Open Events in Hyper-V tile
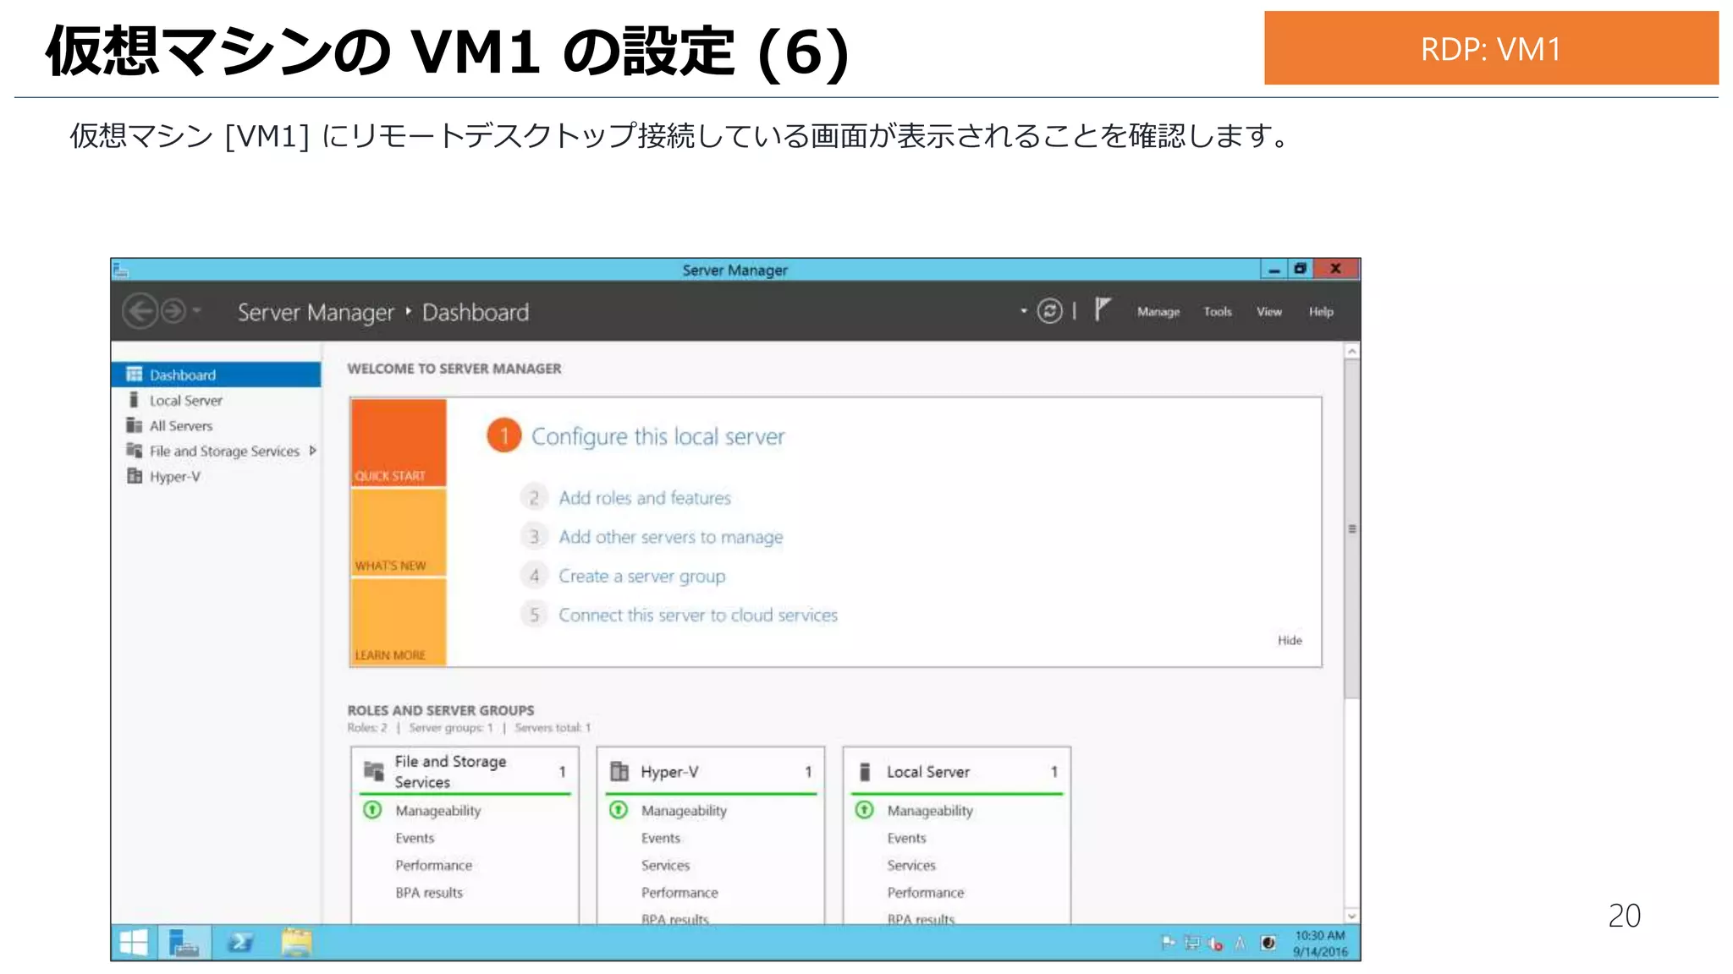1733x974 pixels. coord(661,838)
